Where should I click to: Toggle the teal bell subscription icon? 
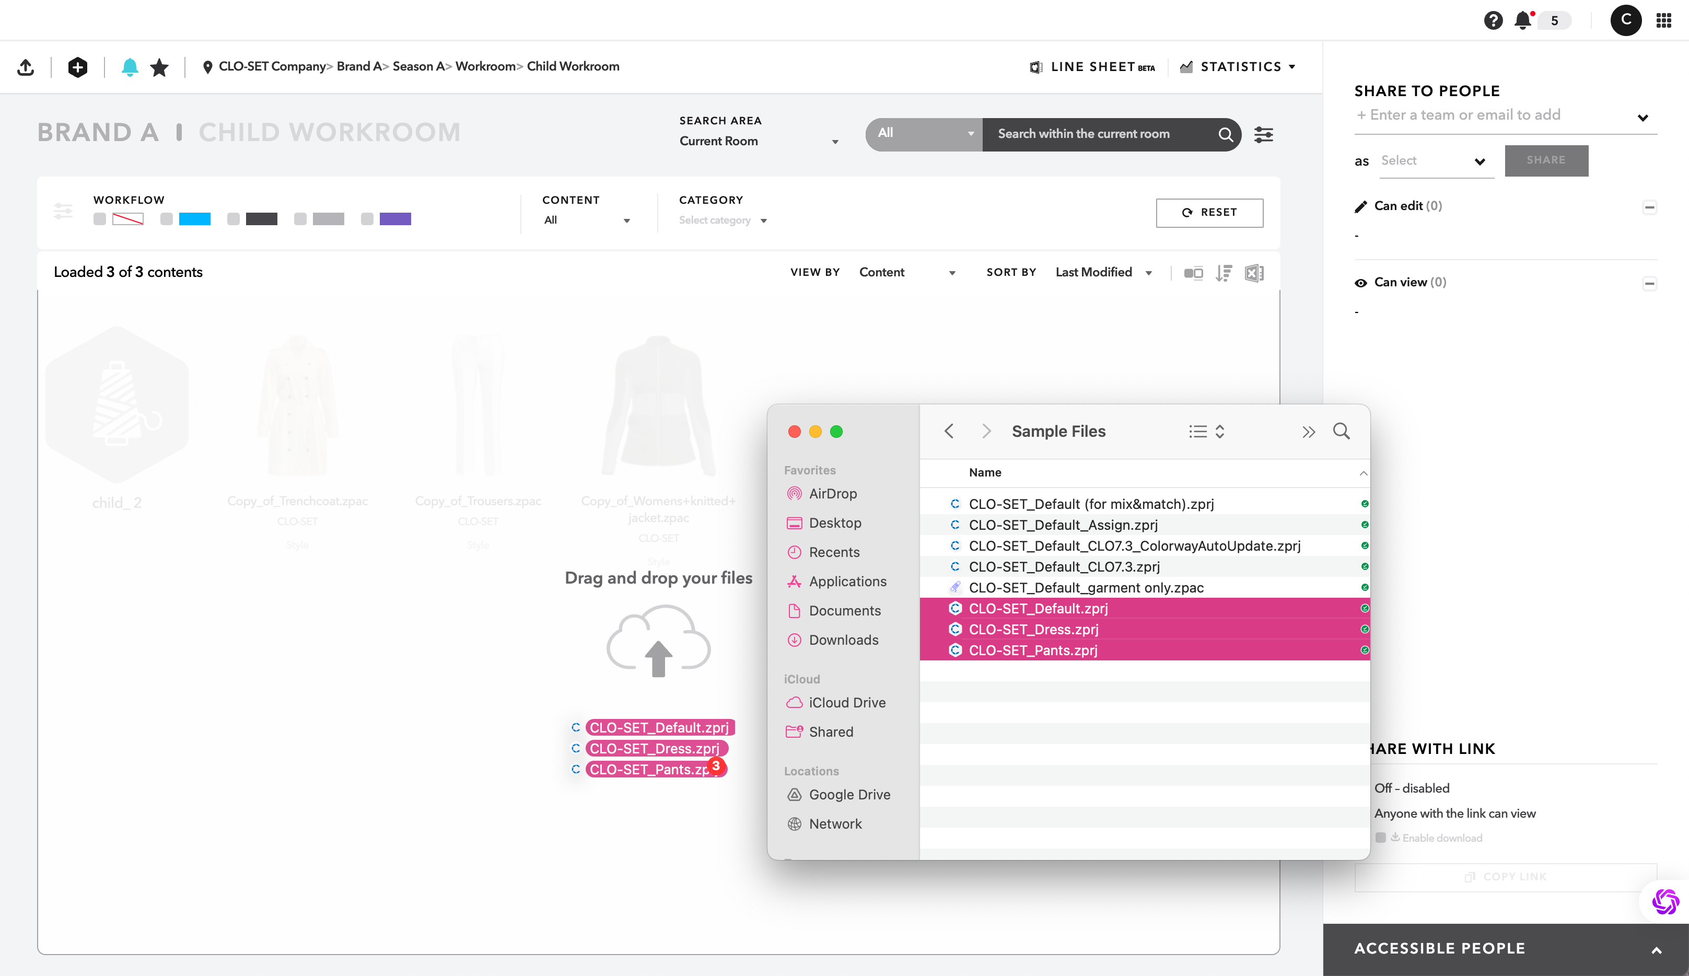(130, 67)
